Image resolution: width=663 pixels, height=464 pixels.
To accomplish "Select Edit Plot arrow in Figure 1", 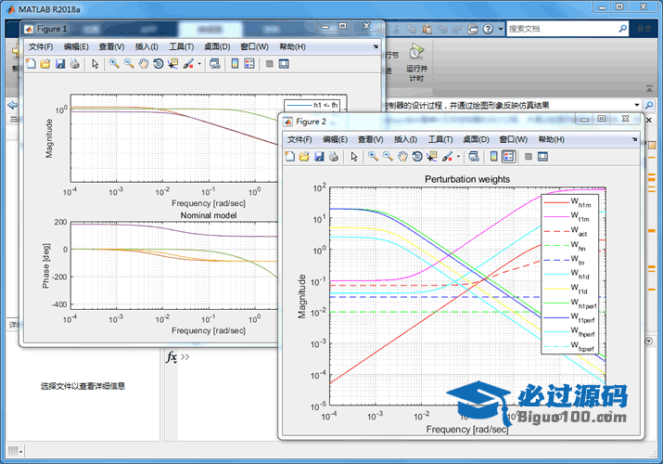I will tap(96, 64).
